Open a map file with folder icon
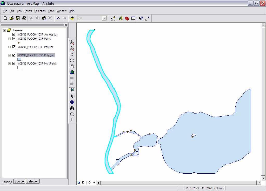266x191 pixels. (11, 18)
